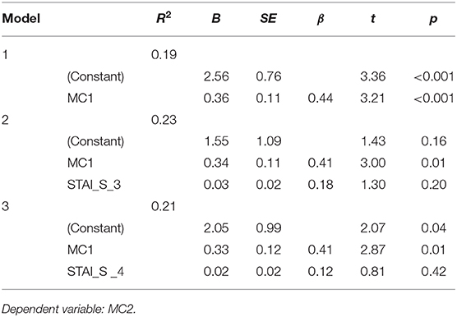The height and width of the screenshot is (317, 457).
Task: Select the STAI_S_3 row label
Action: pos(95,185)
